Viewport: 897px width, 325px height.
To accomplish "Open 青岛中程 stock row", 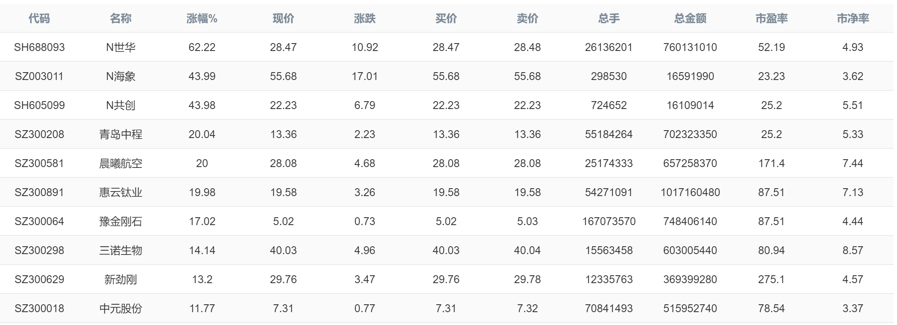I will (x=120, y=134).
